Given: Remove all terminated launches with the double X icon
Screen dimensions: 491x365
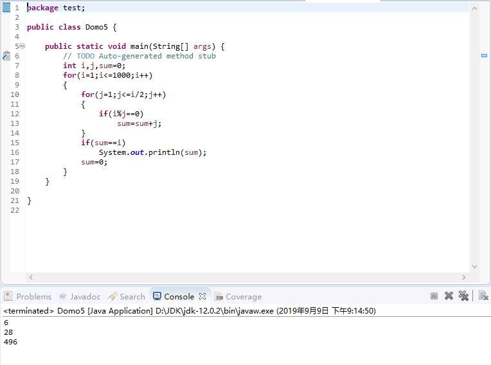Looking at the screenshot, I should (463, 296).
